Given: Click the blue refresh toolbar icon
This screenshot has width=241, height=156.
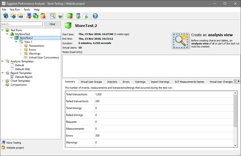Looking at the screenshot, I should tap(6, 16).
